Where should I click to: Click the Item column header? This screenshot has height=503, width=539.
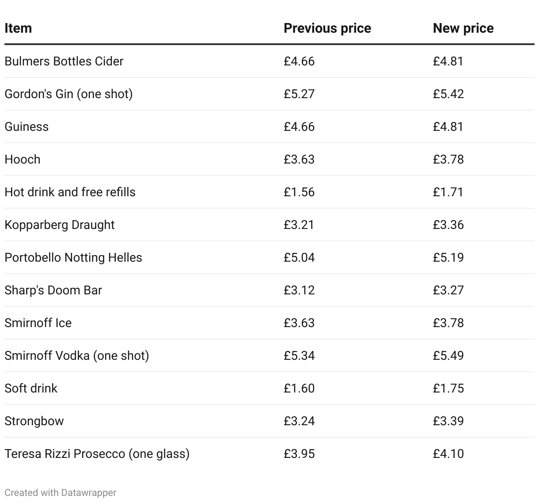click(x=18, y=28)
